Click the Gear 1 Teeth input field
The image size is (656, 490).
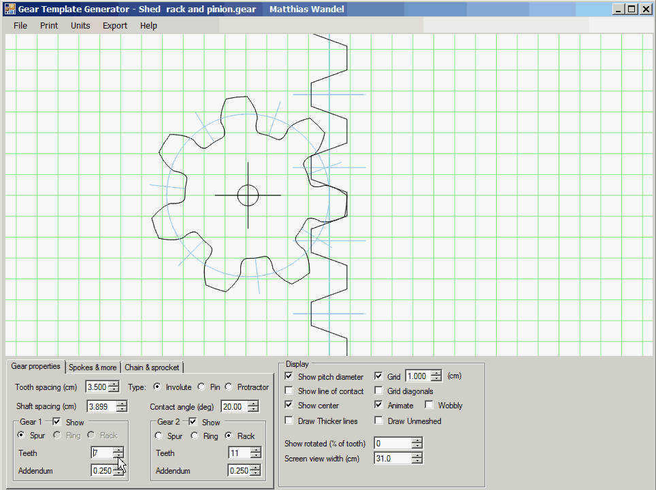tap(101, 453)
